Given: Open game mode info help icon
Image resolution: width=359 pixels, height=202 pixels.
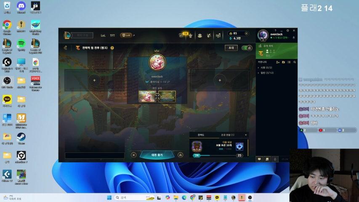Looking at the screenshot, I should (x=112, y=48).
